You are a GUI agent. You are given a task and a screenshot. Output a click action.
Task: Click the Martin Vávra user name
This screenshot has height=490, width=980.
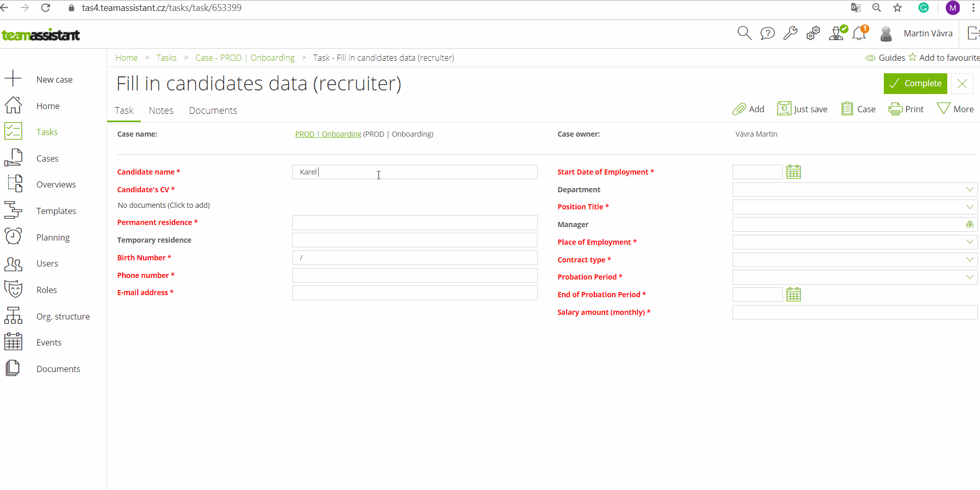[x=928, y=33]
